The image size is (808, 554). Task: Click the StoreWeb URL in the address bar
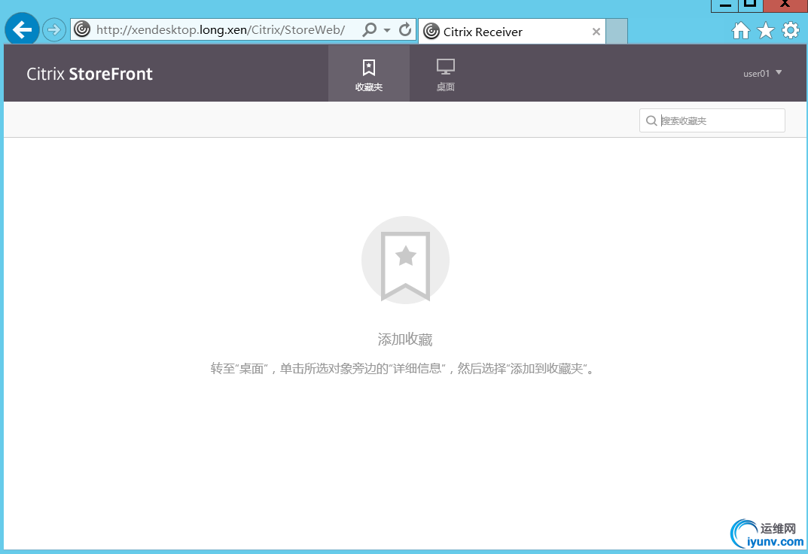tap(221, 30)
